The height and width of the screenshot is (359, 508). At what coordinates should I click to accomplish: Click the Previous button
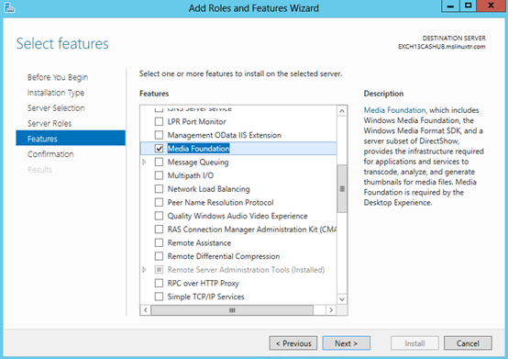coord(293,343)
